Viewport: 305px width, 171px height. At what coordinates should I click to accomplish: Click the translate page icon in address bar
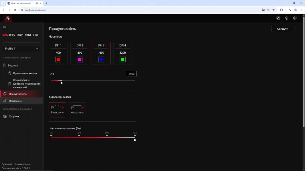pos(263,10)
